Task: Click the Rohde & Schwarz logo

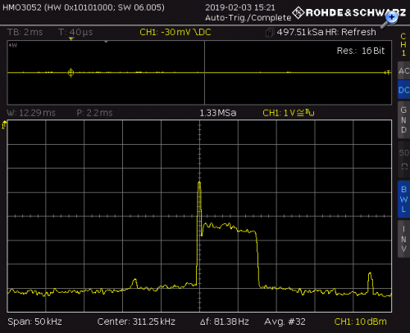Action: pyautogui.click(x=348, y=12)
